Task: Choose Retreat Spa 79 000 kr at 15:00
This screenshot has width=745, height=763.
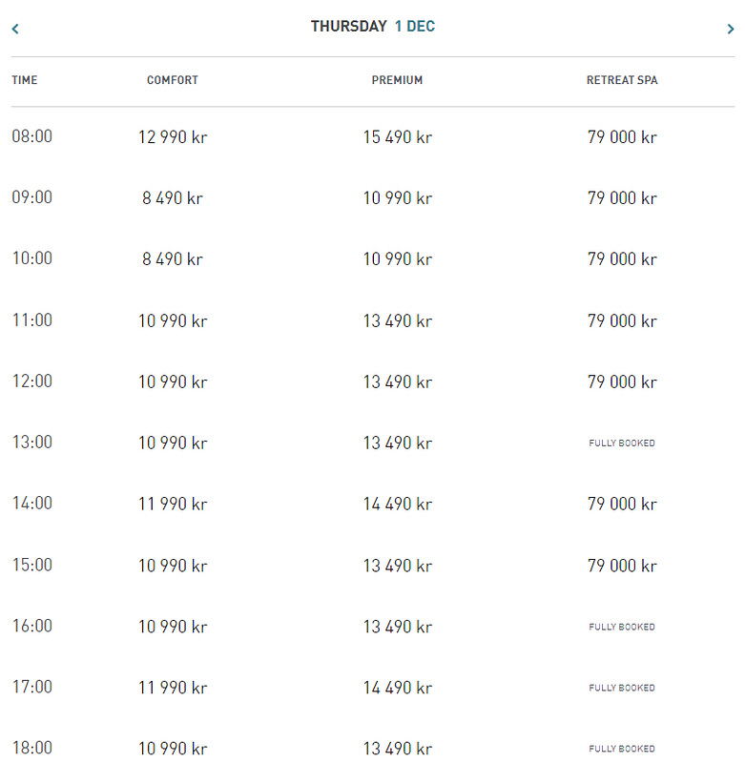Action: tap(622, 566)
